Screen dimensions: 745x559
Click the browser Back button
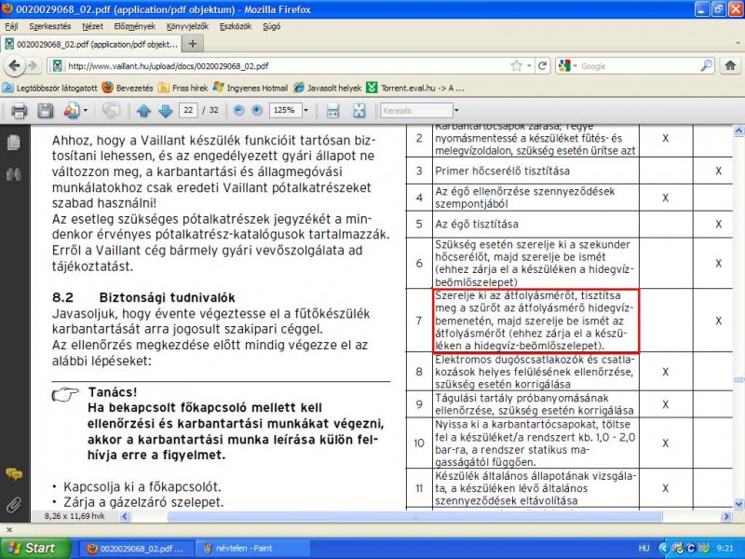click(x=14, y=65)
